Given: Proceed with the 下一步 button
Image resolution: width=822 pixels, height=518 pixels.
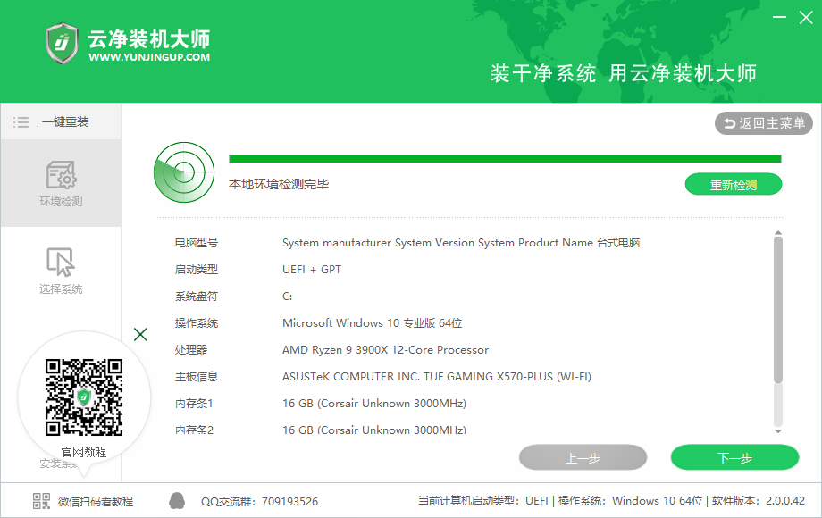Looking at the screenshot, I should (x=734, y=458).
